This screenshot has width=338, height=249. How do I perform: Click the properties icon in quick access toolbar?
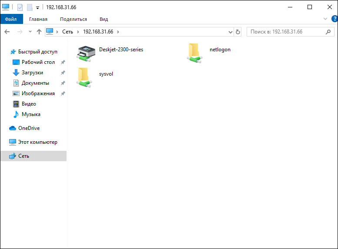20,7
